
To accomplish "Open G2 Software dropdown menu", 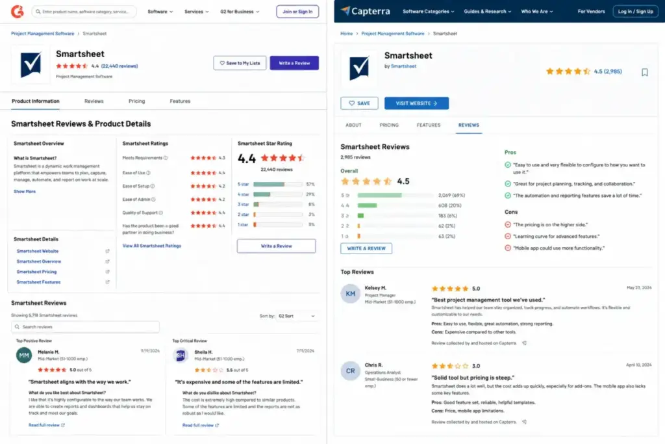I will [160, 12].
